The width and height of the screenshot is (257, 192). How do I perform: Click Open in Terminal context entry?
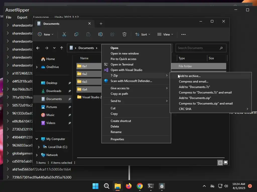(136, 64)
